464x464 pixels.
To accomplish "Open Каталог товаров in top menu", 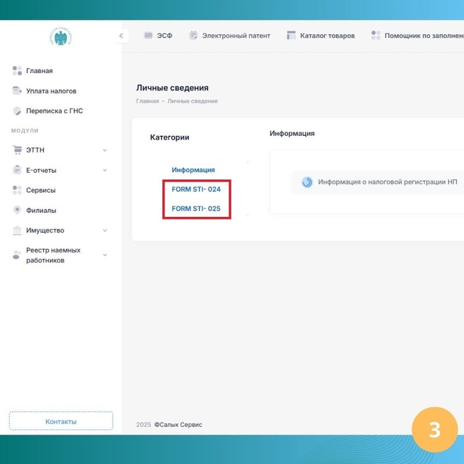I will coord(321,36).
